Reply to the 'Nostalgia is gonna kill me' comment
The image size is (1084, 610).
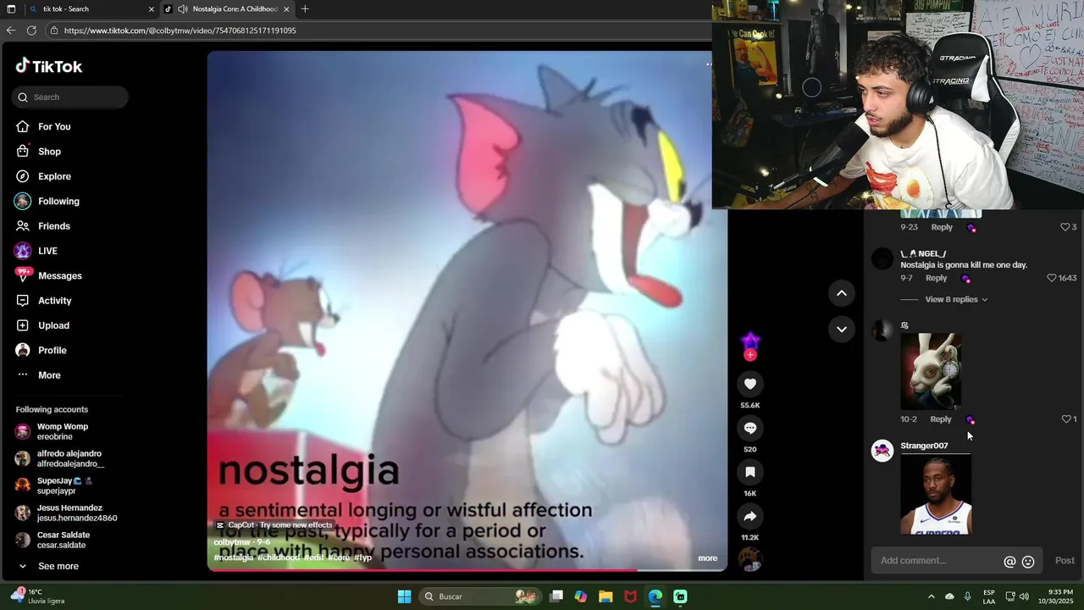[x=936, y=278]
